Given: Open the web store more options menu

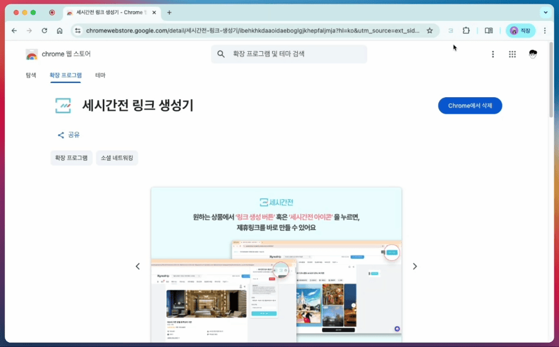Looking at the screenshot, I should coord(493,54).
